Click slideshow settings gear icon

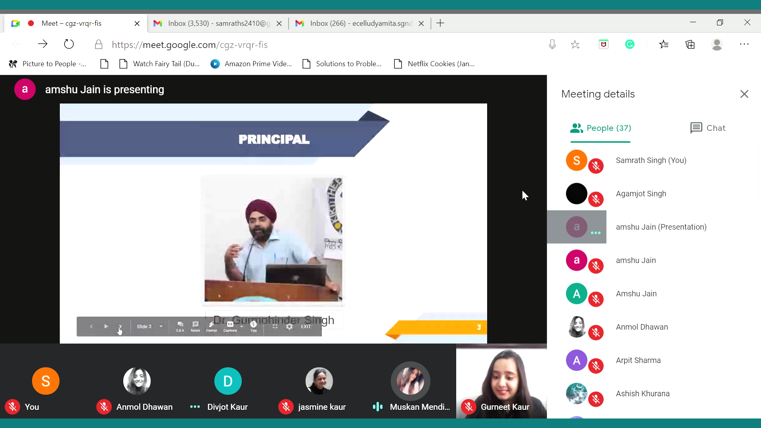[289, 327]
